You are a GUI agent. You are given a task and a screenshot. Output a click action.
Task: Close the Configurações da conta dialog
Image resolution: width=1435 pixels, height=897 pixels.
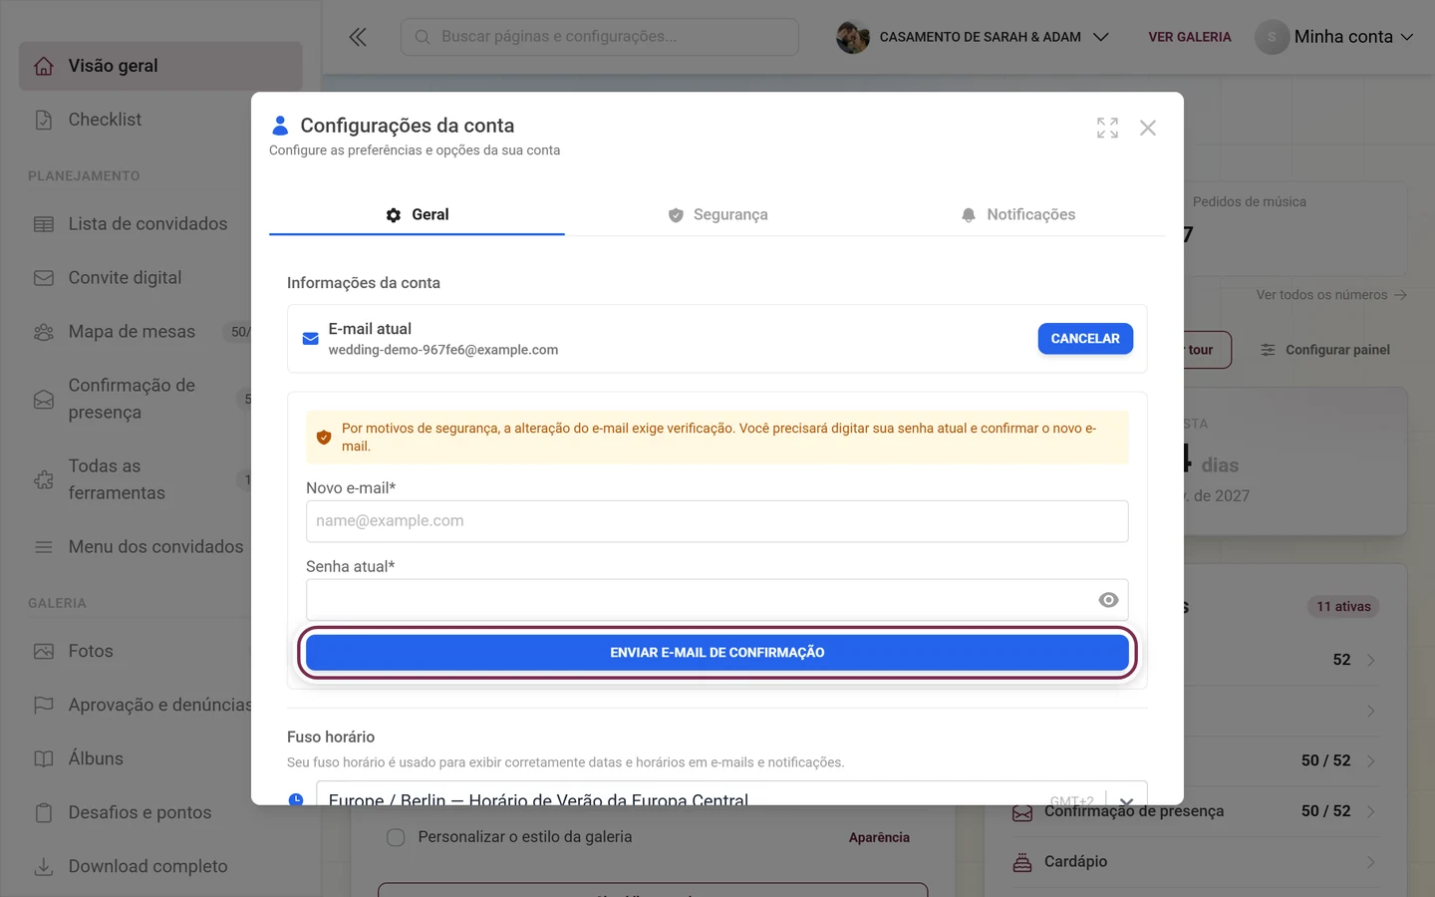(1148, 128)
